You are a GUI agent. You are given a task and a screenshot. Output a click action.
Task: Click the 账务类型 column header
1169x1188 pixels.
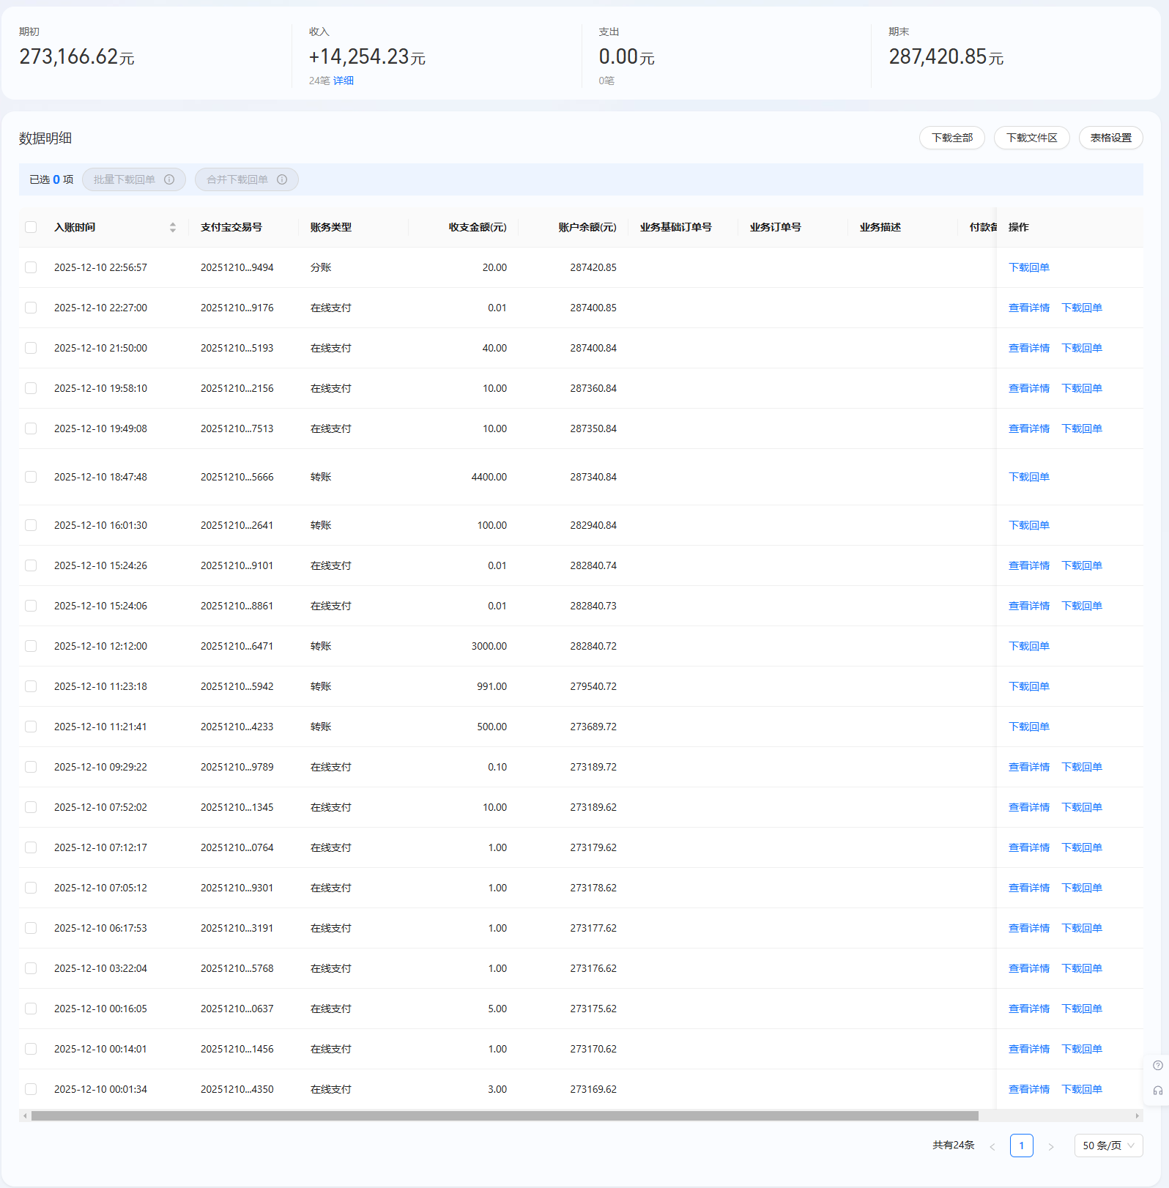[331, 227]
